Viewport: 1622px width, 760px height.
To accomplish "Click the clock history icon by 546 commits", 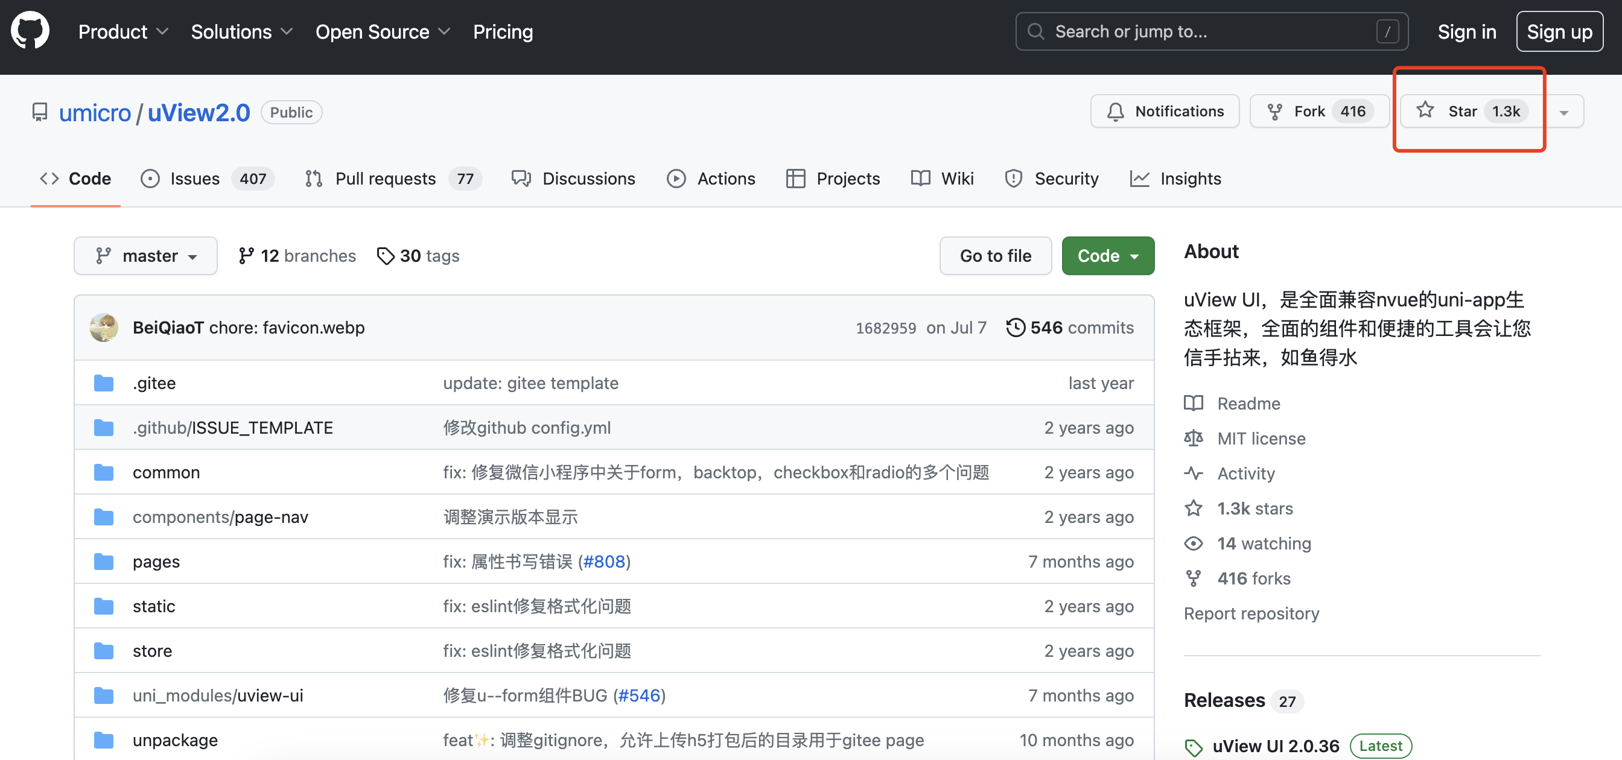I will click(x=1015, y=328).
